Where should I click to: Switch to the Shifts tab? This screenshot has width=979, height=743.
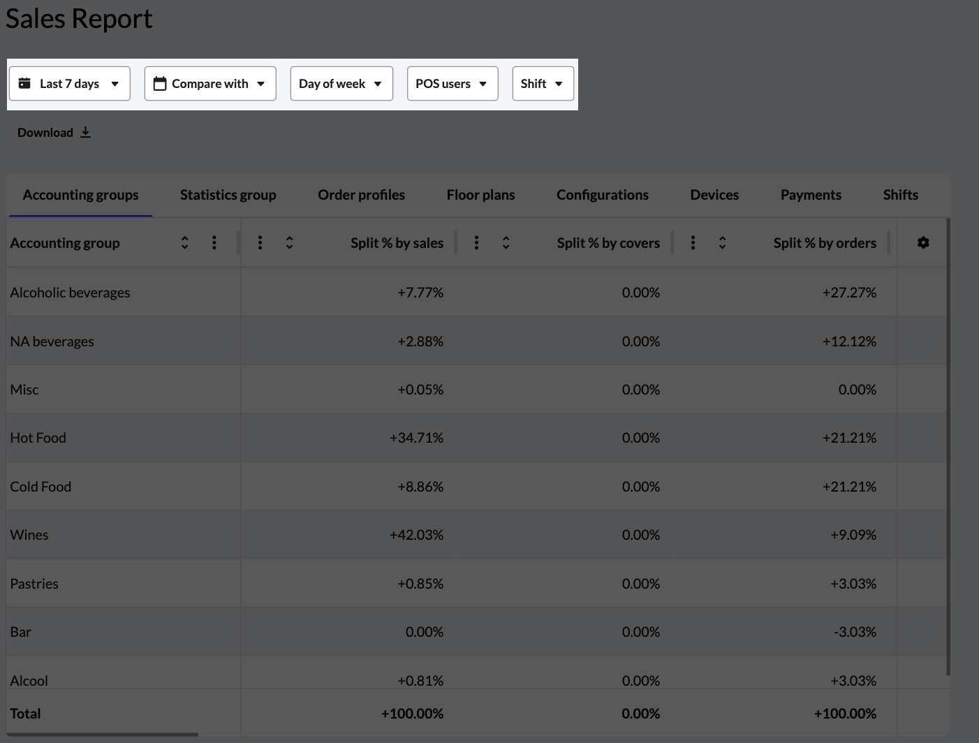coord(899,195)
